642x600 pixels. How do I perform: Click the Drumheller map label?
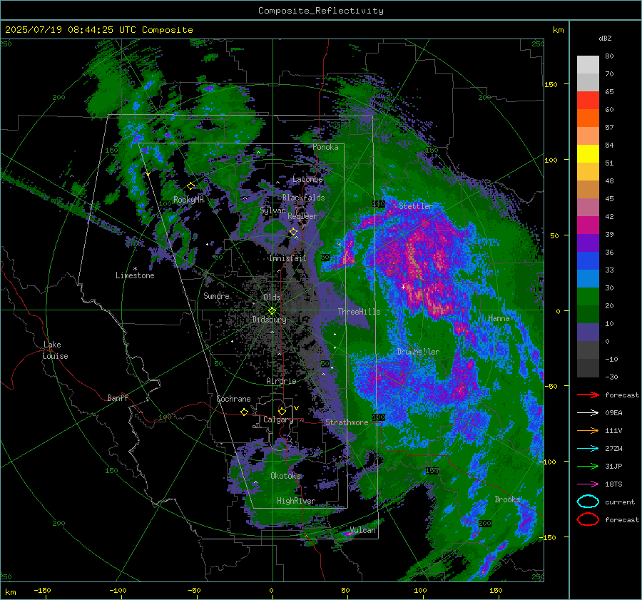(x=418, y=352)
